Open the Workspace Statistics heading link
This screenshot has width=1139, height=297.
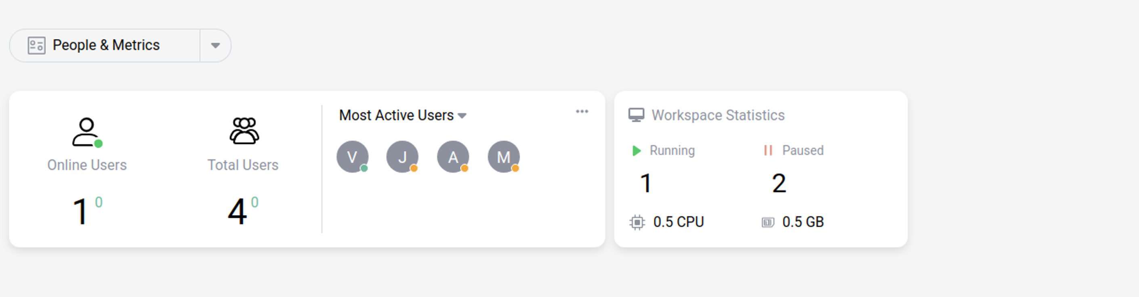point(718,115)
